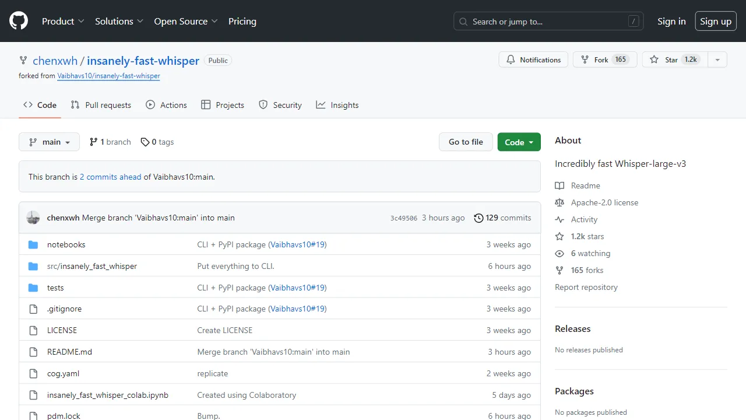This screenshot has height=420, width=746.
Task: Click the fork icon by 165 forks
Action: tap(559, 270)
